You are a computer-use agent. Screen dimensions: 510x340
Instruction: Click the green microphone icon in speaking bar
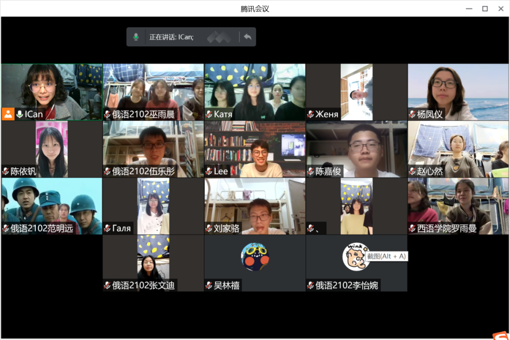[x=136, y=37]
